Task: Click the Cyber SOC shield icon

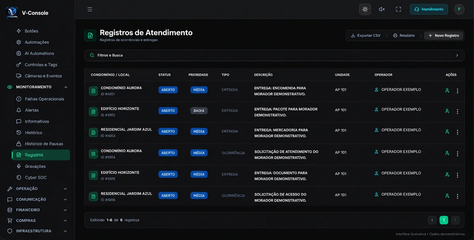Action: (x=19, y=178)
